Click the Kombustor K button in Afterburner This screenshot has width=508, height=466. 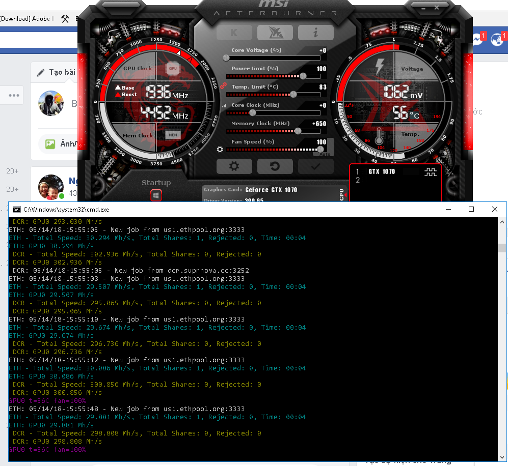(234, 33)
